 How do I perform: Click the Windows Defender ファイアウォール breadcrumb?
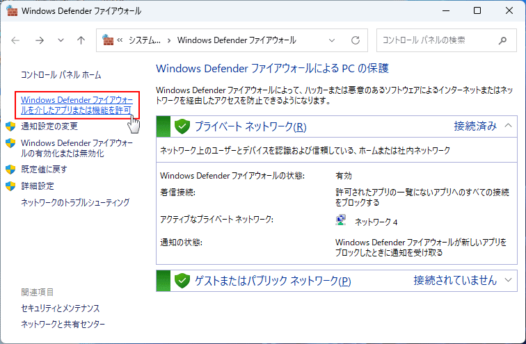[x=237, y=40]
